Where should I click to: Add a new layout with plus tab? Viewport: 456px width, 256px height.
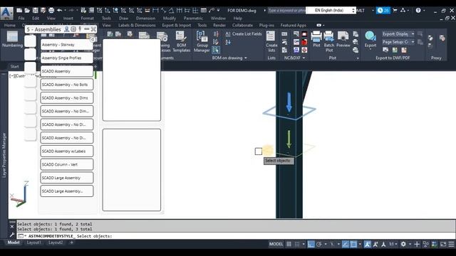[x=71, y=242]
